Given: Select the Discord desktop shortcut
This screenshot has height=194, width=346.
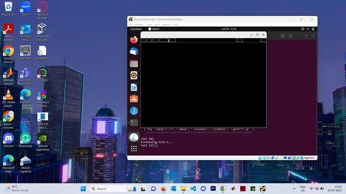Looking at the screenshot, I should tap(9, 140).
